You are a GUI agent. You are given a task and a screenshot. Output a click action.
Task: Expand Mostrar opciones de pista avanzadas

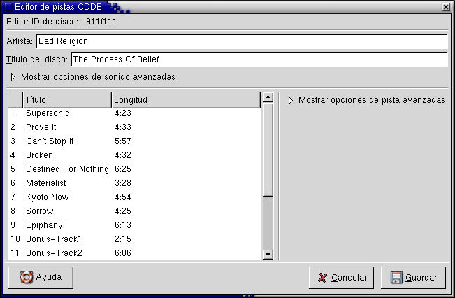pos(291,101)
